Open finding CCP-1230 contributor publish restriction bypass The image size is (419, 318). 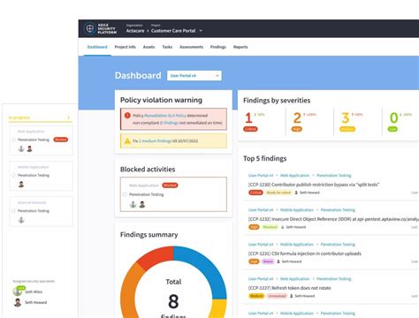coord(314,185)
